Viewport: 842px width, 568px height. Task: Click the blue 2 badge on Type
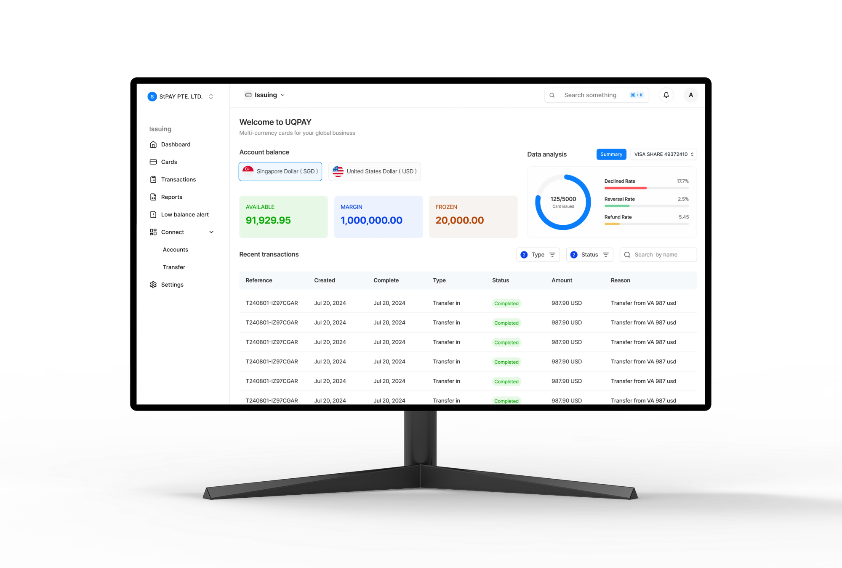tap(524, 255)
